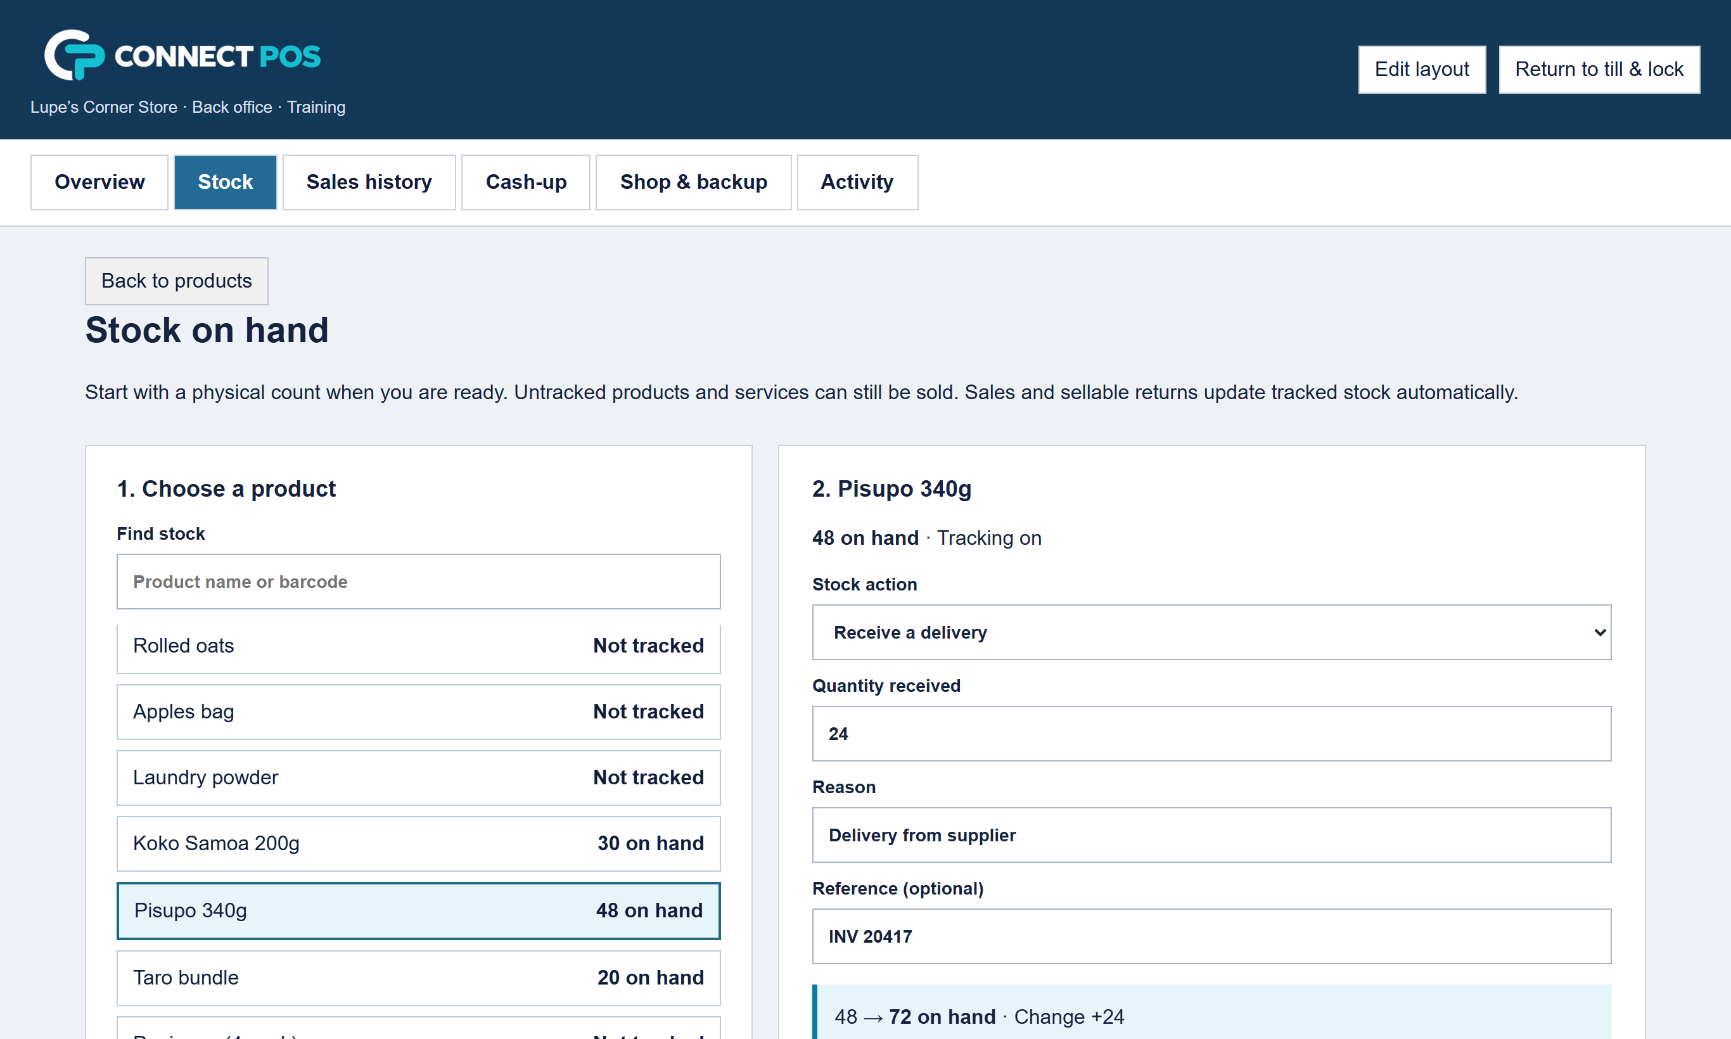Viewport: 1731px width, 1039px height.
Task: Click the '72 on hand' change summary
Action: (x=942, y=1017)
